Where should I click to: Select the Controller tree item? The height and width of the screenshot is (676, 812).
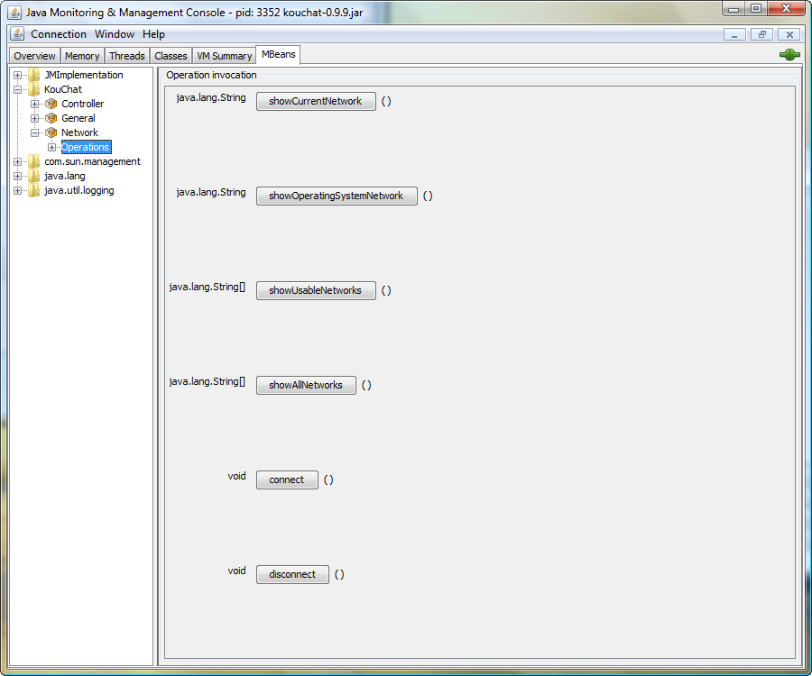(83, 104)
